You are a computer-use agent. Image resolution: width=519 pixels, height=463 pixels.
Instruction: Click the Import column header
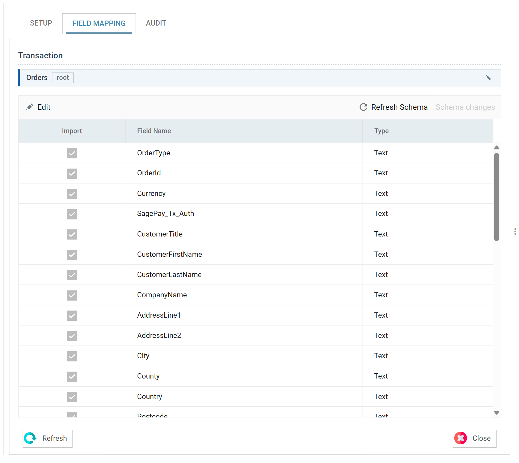coord(72,131)
